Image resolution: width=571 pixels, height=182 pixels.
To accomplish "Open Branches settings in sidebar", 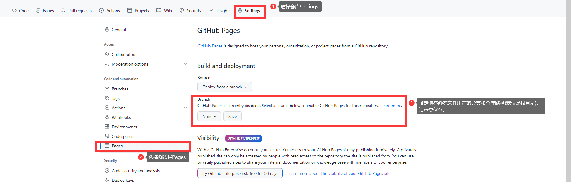I will pos(146,89).
